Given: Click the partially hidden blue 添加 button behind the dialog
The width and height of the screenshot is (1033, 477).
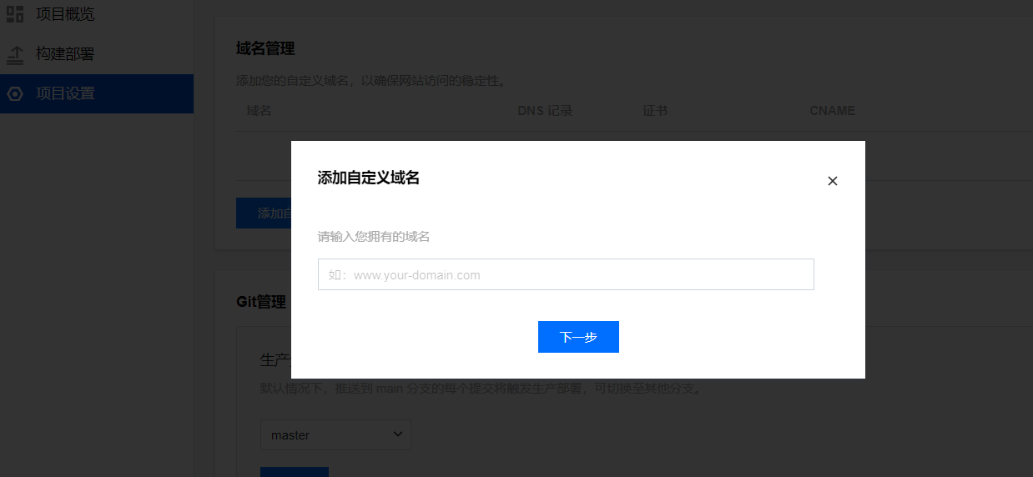Looking at the screenshot, I should coord(264,213).
